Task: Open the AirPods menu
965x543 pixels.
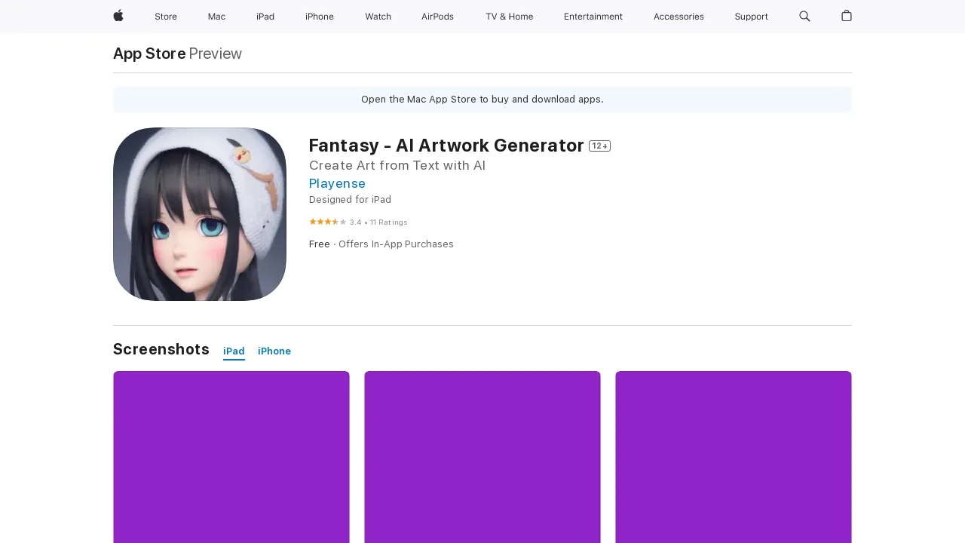Action: click(x=437, y=17)
